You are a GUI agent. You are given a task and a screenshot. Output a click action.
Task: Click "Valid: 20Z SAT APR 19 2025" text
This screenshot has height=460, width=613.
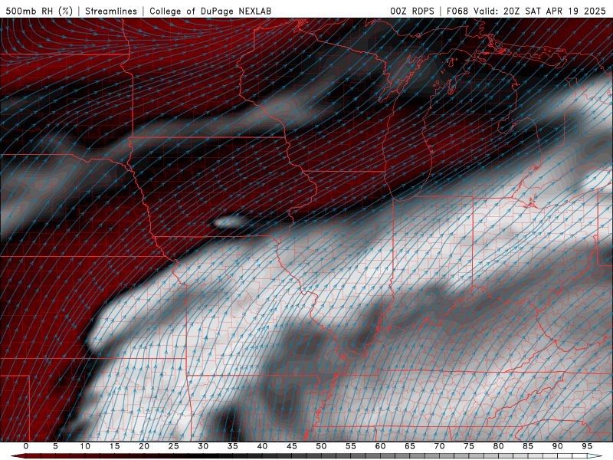point(540,11)
